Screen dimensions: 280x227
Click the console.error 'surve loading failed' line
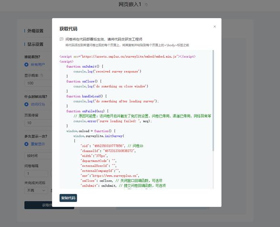tap(112, 121)
